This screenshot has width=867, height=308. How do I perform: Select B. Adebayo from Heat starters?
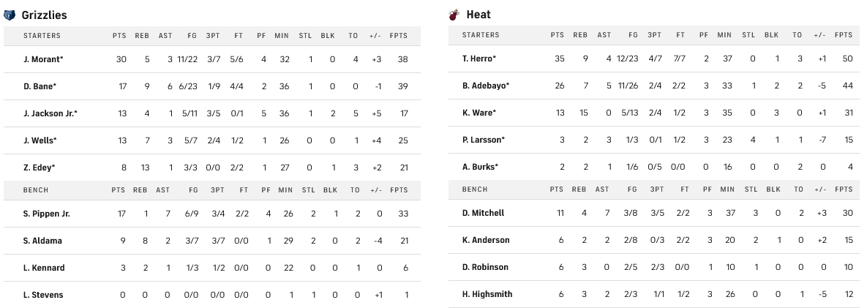click(x=486, y=86)
